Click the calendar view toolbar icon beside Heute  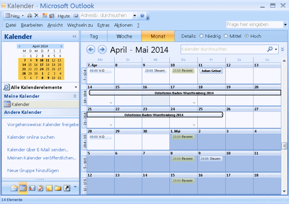(x=51, y=16)
